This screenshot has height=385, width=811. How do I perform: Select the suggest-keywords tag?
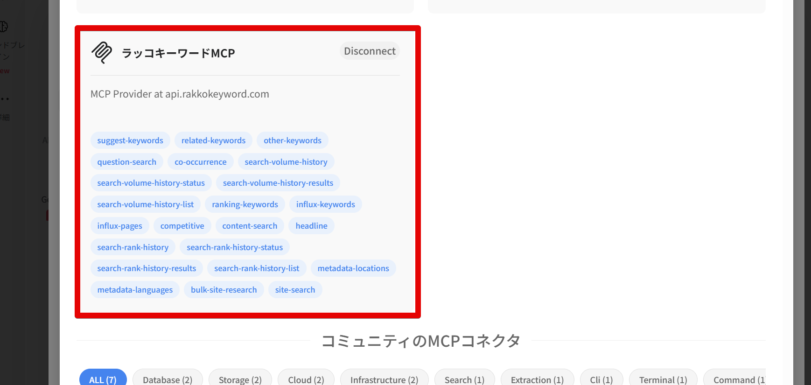(130, 140)
